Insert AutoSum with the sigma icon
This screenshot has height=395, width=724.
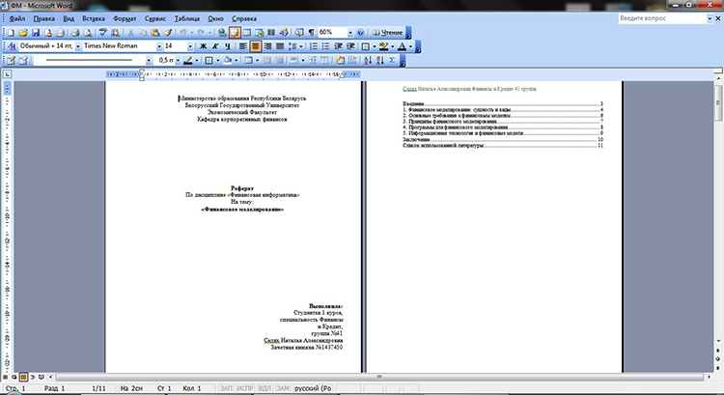tap(392, 60)
